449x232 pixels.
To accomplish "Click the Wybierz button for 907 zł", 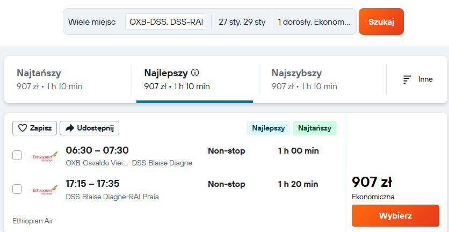I will (x=395, y=215).
